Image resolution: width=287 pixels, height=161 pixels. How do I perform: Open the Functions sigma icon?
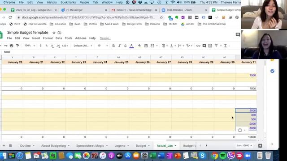(x=226, y=46)
